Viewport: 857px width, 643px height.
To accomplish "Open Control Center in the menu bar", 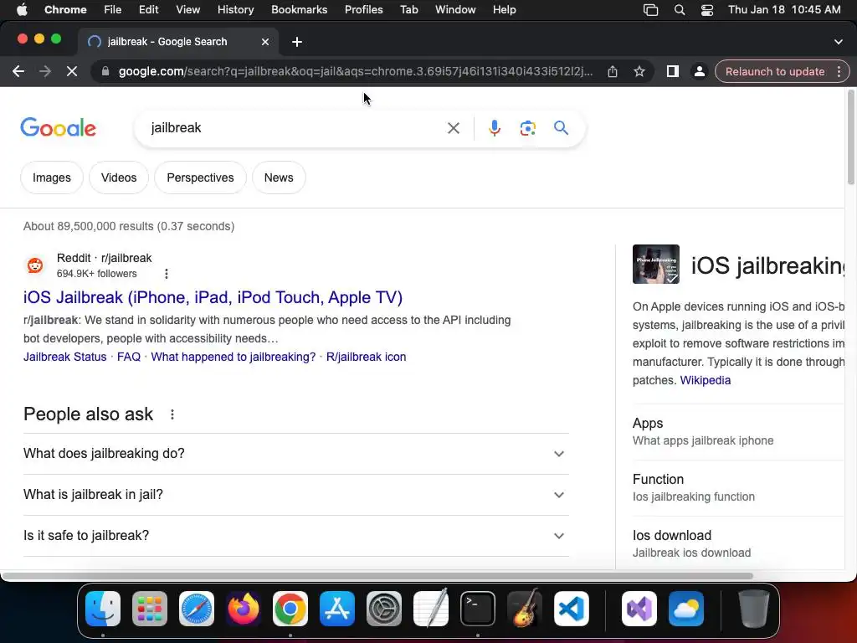I will [706, 10].
